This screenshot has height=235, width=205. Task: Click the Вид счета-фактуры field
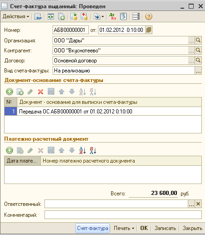pos(124,71)
